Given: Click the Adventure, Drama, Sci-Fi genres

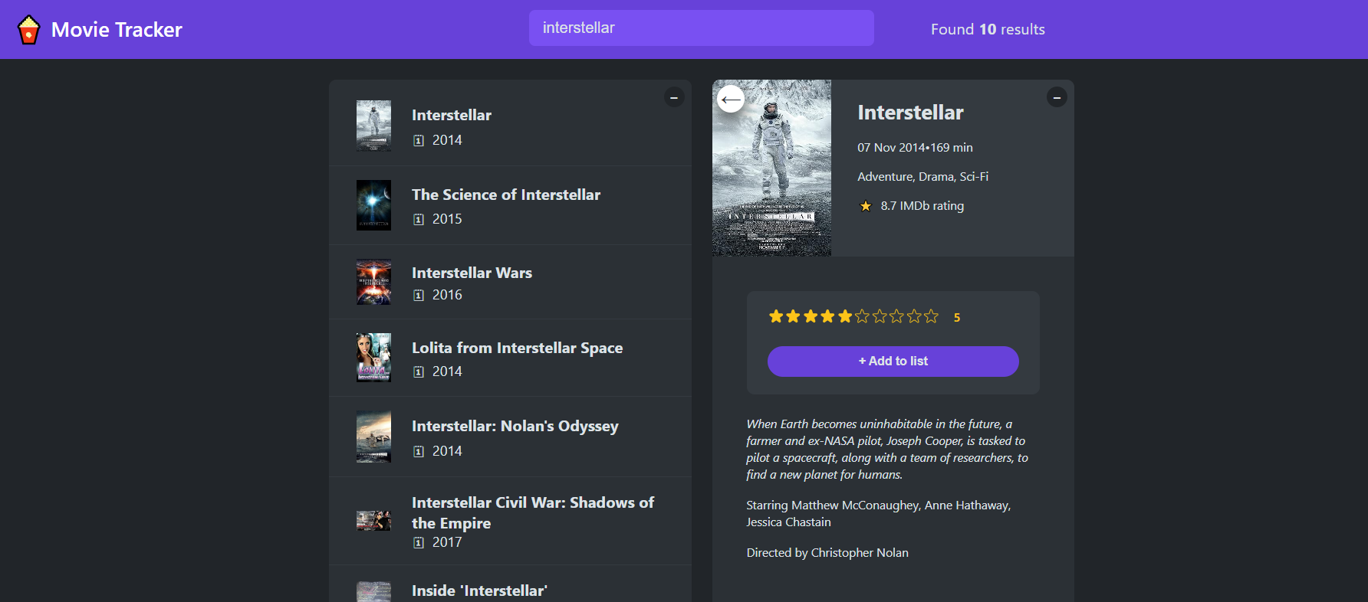Looking at the screenshot, I should 922,177.
